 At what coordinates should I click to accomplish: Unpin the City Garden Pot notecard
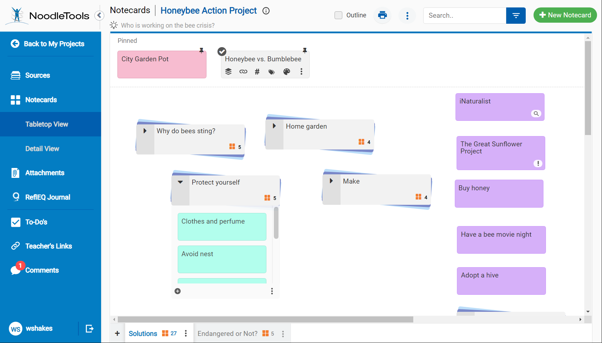click(201, 50)
